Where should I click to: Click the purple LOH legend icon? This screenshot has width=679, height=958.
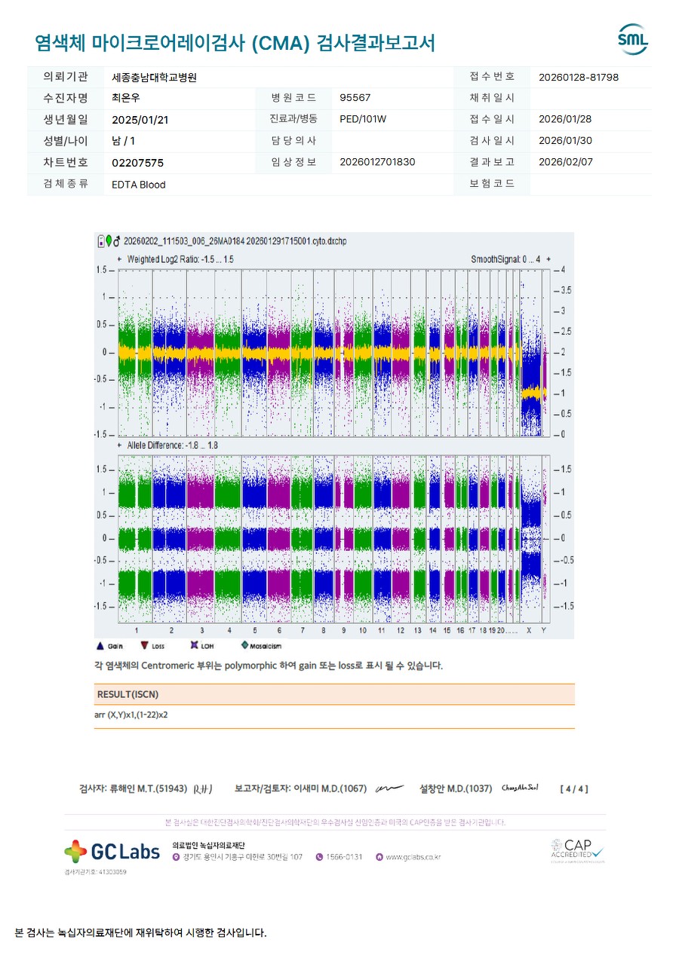(194, 646)
